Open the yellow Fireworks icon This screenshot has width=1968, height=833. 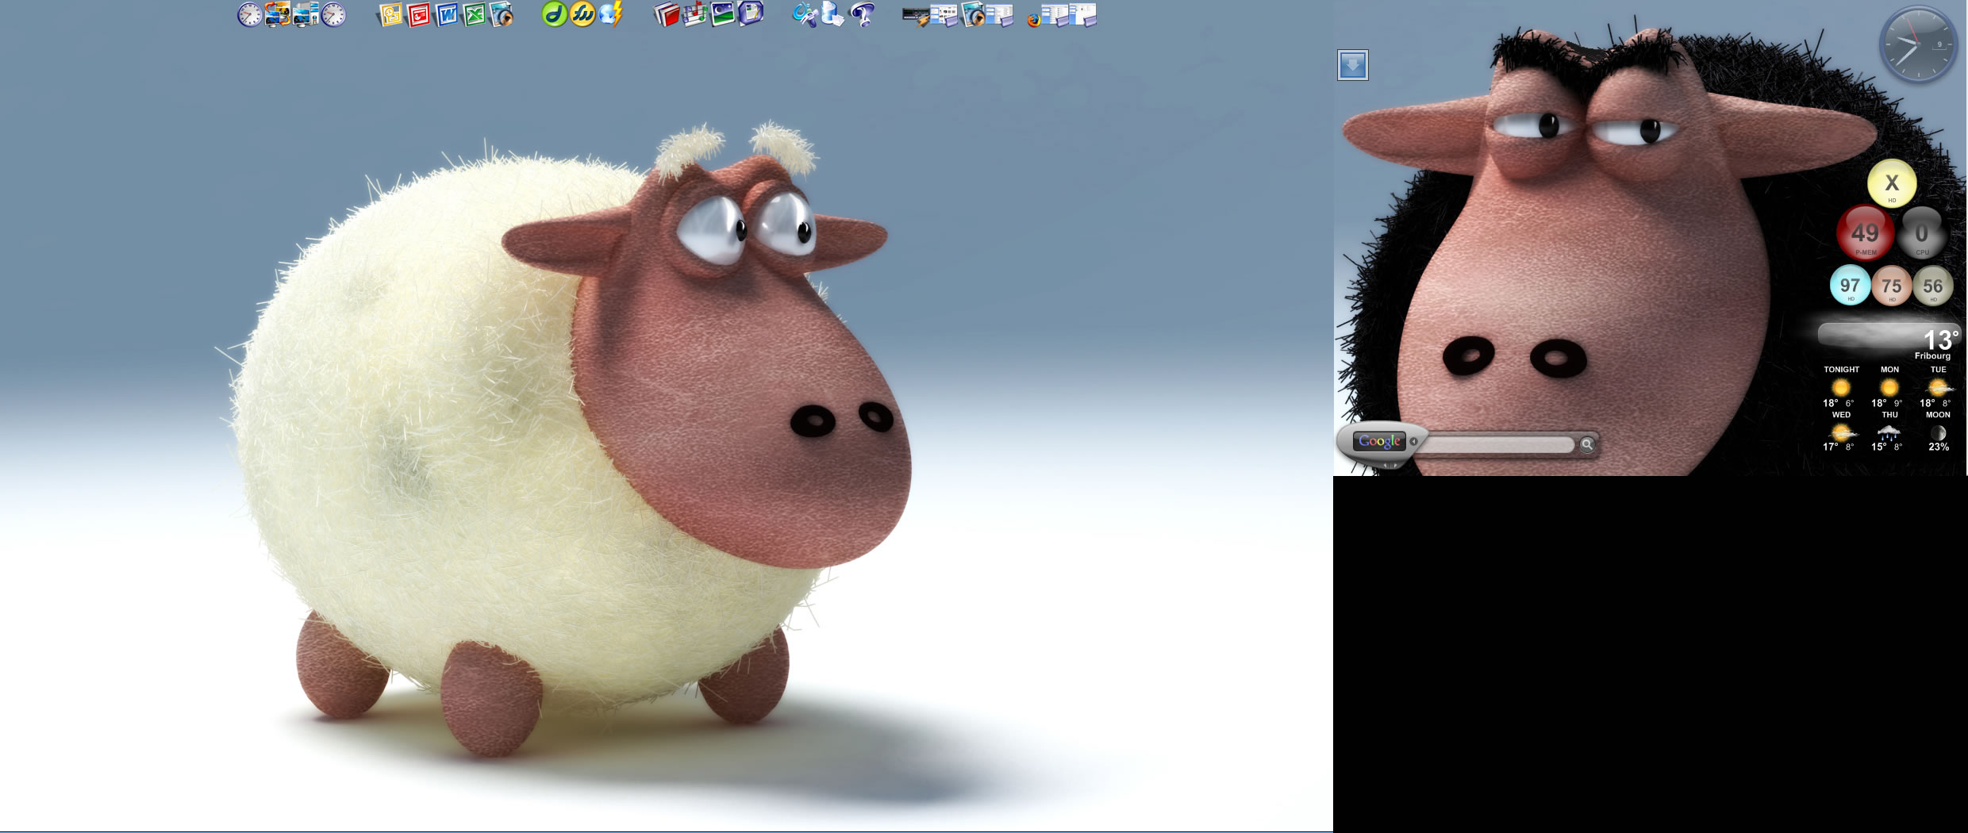pos(582,14)
